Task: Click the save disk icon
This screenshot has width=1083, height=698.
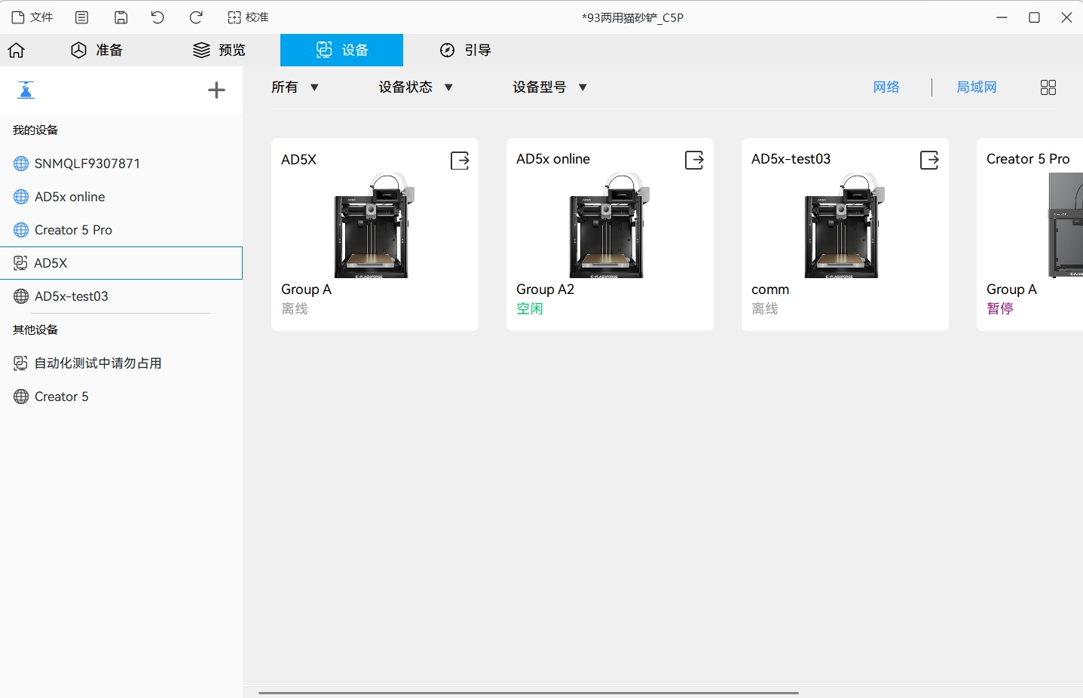Action: pyautogui.click(x=121, y=17)
